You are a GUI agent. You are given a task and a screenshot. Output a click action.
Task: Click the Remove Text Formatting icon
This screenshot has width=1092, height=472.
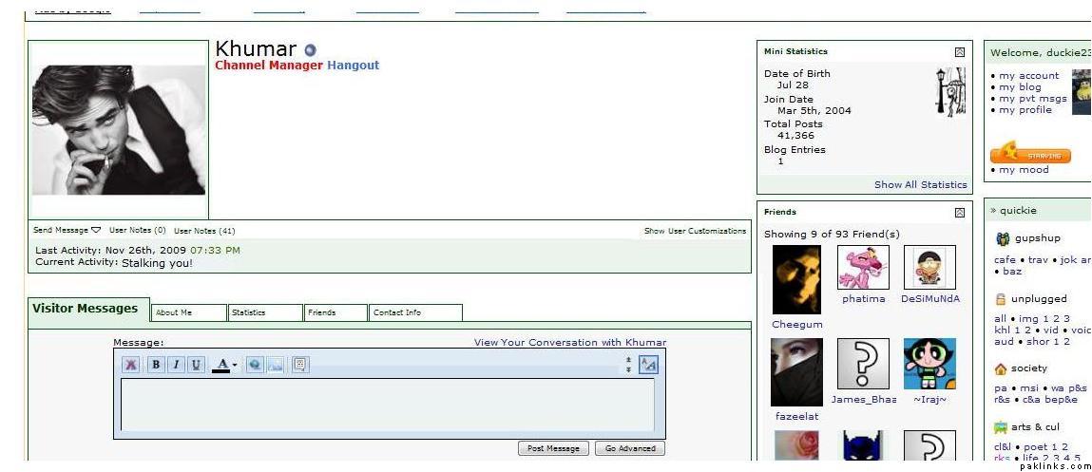point(132,366)
